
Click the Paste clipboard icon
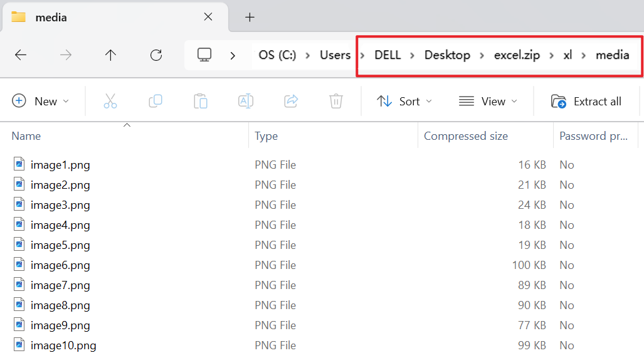201,101
